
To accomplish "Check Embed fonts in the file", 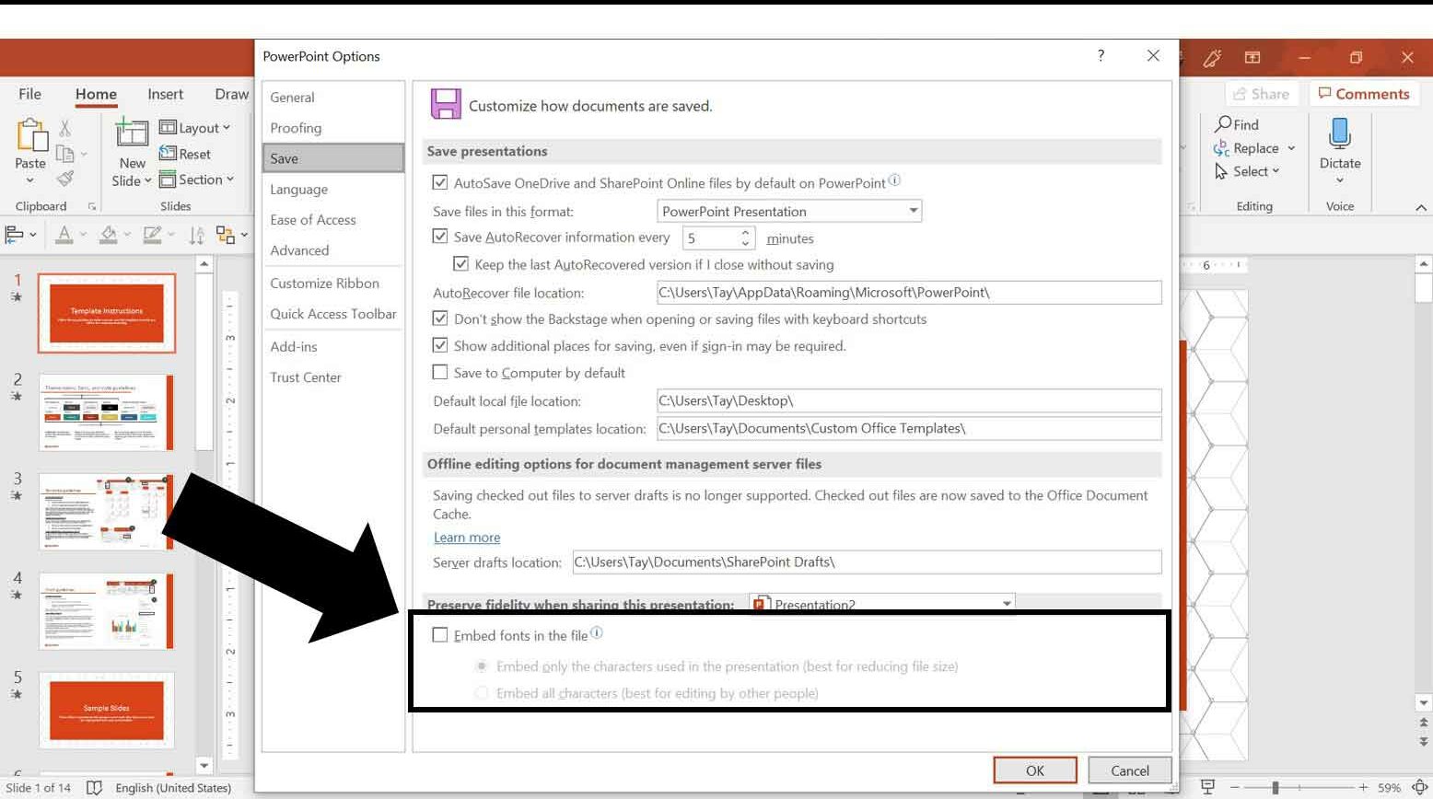I will click(440, 635).
